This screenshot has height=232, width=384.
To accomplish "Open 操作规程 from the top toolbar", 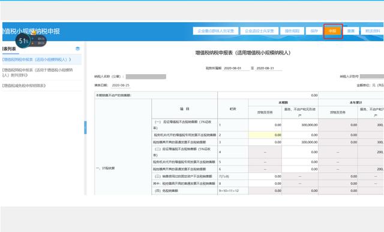I will tap(292, 31).
